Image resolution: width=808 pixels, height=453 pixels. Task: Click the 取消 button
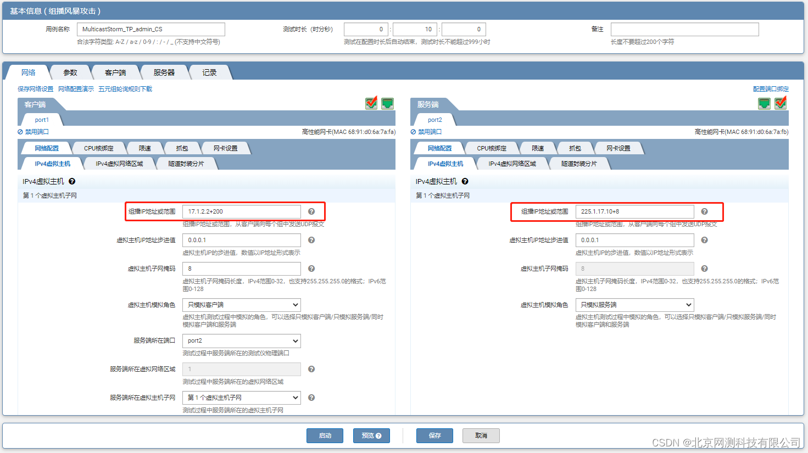[481, 435]
